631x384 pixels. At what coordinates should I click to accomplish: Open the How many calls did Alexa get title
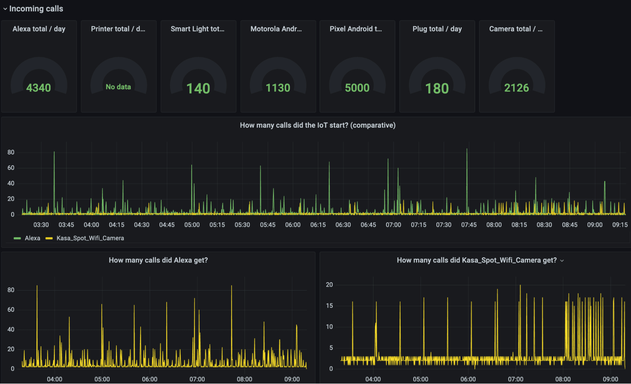(x=158, y=260)
